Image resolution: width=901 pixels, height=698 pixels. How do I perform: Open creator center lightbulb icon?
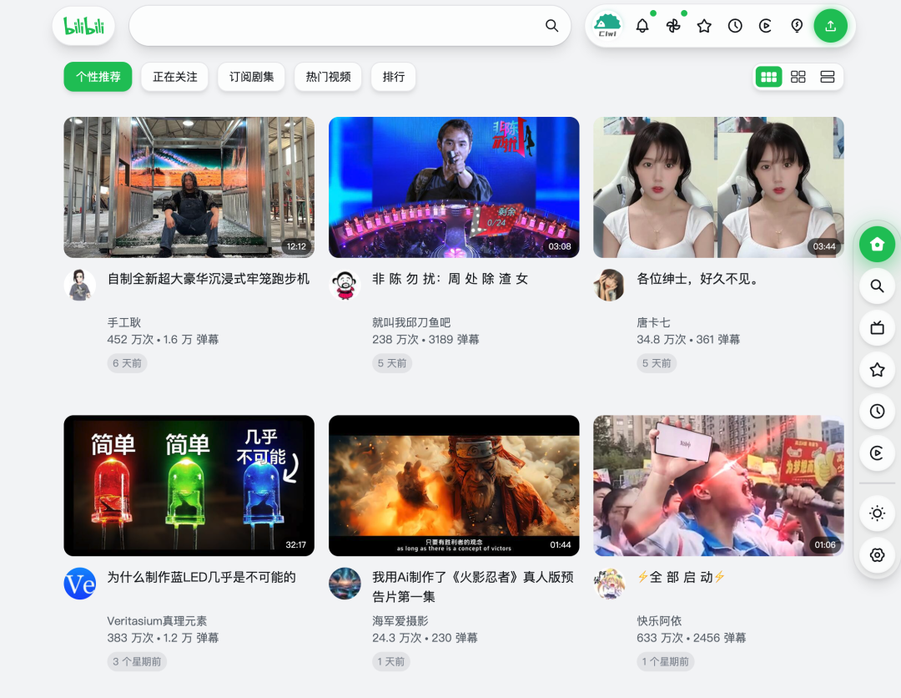[x=797, y=26]
